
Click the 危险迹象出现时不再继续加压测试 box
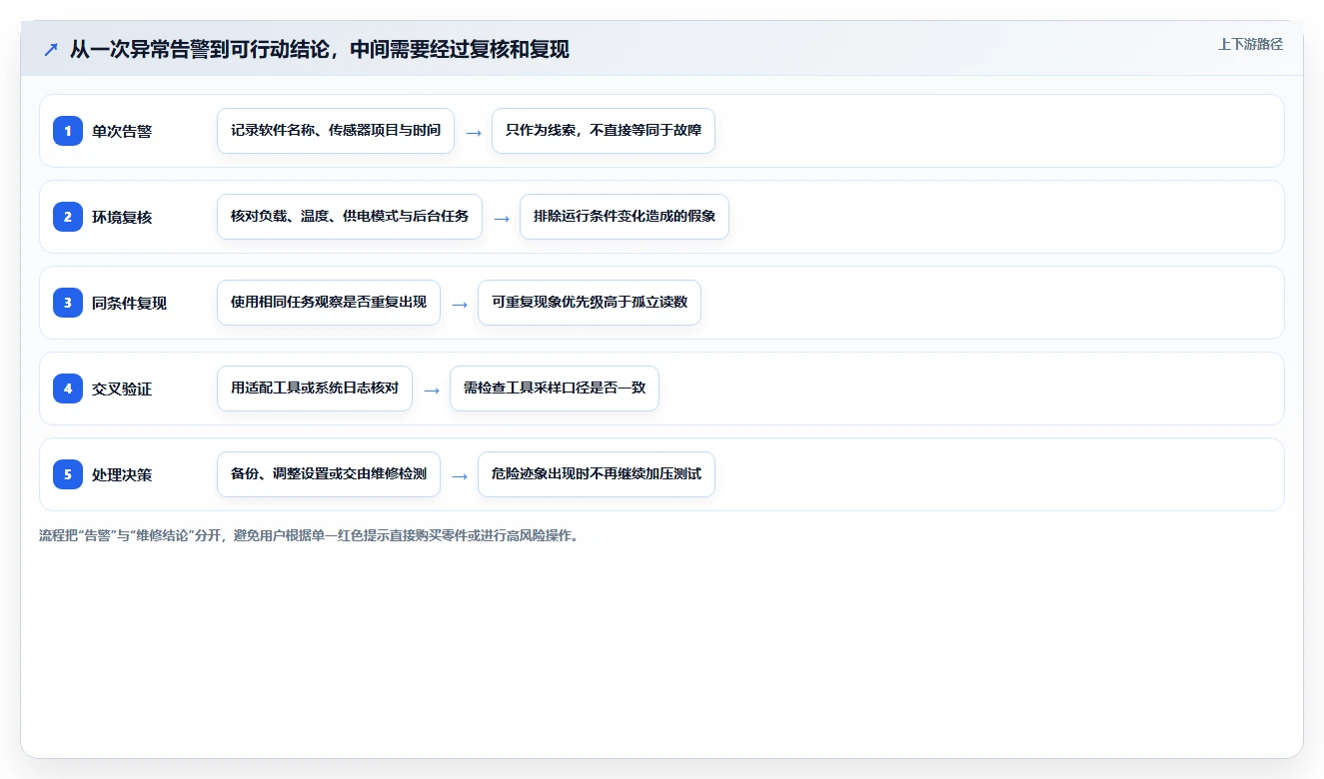tap(597, 474)
